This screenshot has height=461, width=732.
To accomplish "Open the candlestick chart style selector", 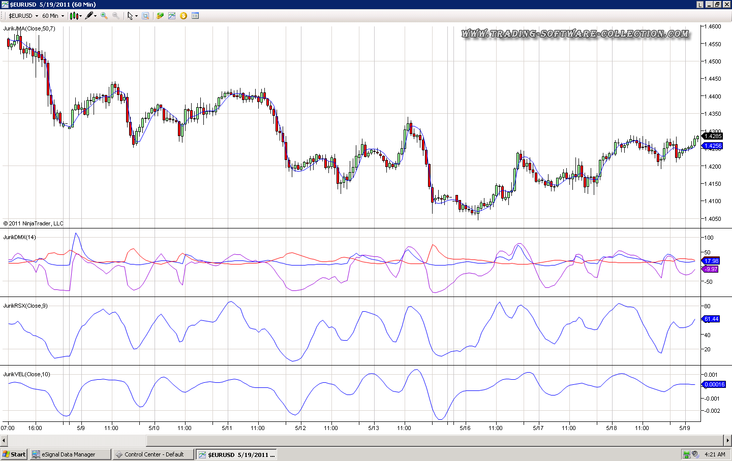I will pos(74,16).
